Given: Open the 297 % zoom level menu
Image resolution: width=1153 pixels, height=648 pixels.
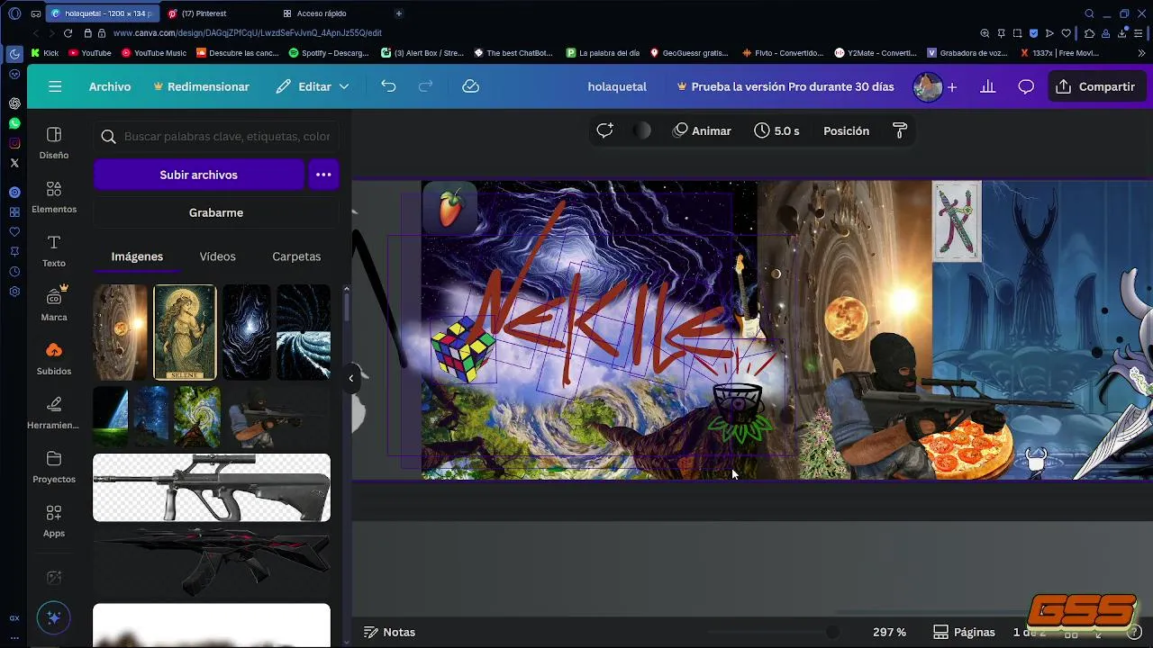Looking at the screenshot, I should click(x=889, y=632).
